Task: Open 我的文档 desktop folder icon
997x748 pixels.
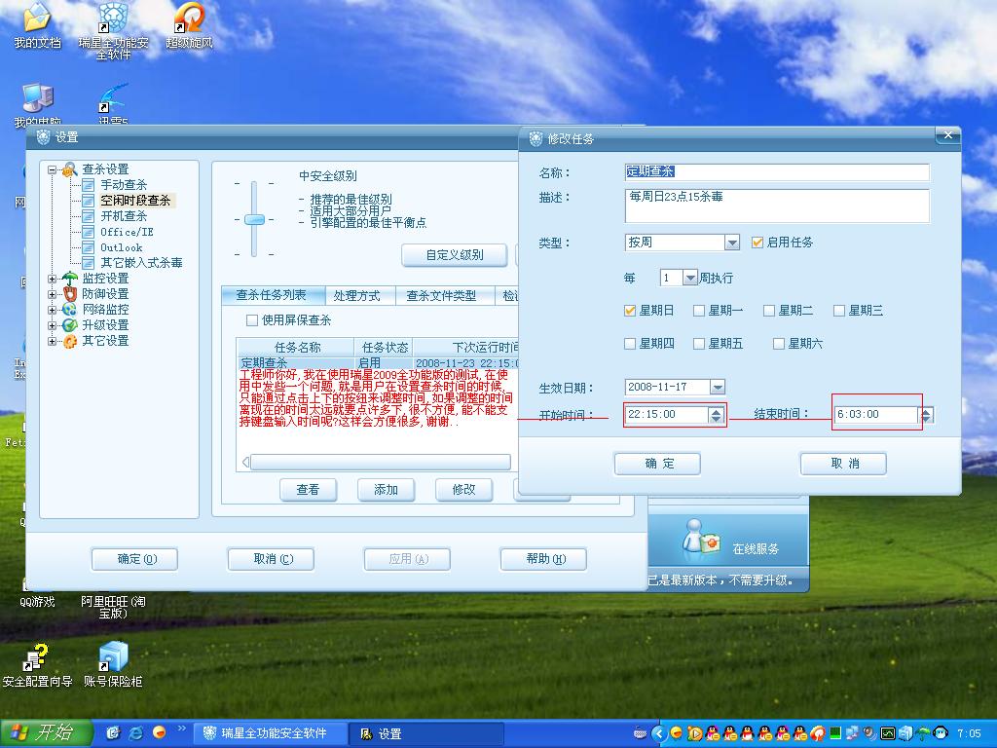Action: (x=37, y=19)
